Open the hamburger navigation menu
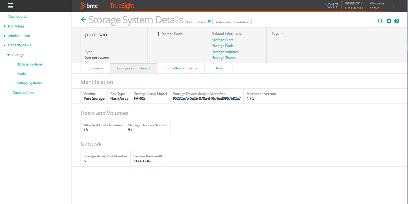The height and width of the screenshot is (204, 408). (11, 6)
